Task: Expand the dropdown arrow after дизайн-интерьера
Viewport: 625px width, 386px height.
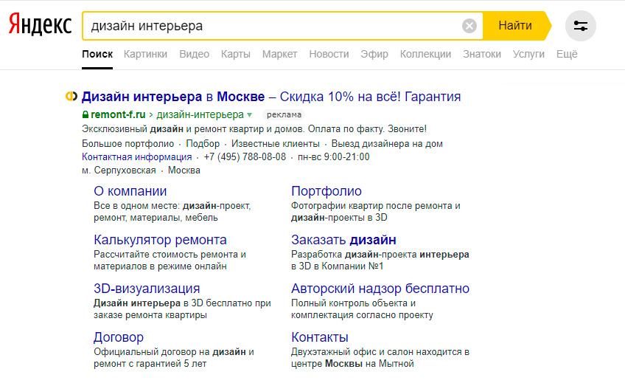Action: coord(250,115)
